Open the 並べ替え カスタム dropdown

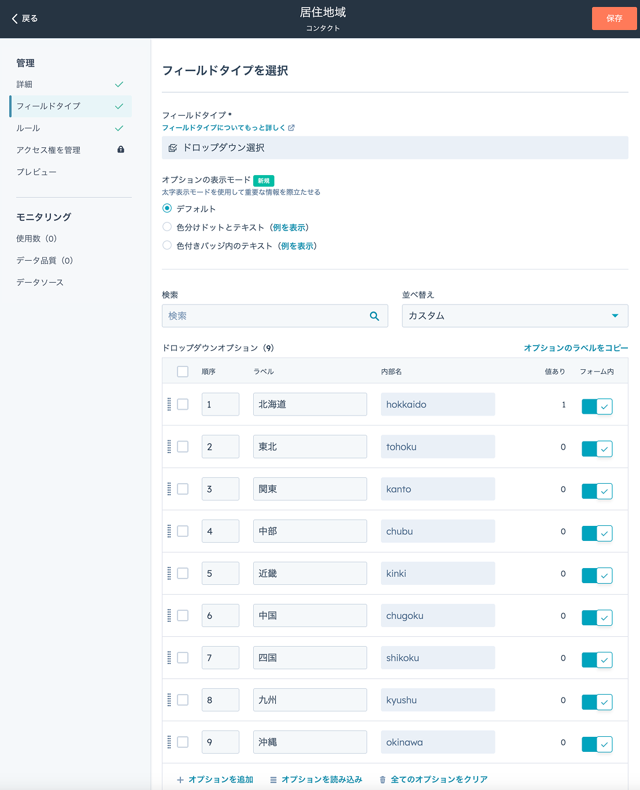[x=515, y=316]
